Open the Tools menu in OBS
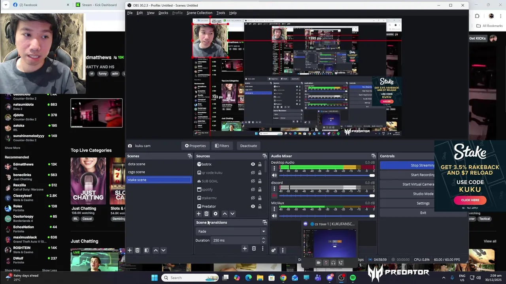The height and width of the screenshot is (284, 506). tap(221, 13)
